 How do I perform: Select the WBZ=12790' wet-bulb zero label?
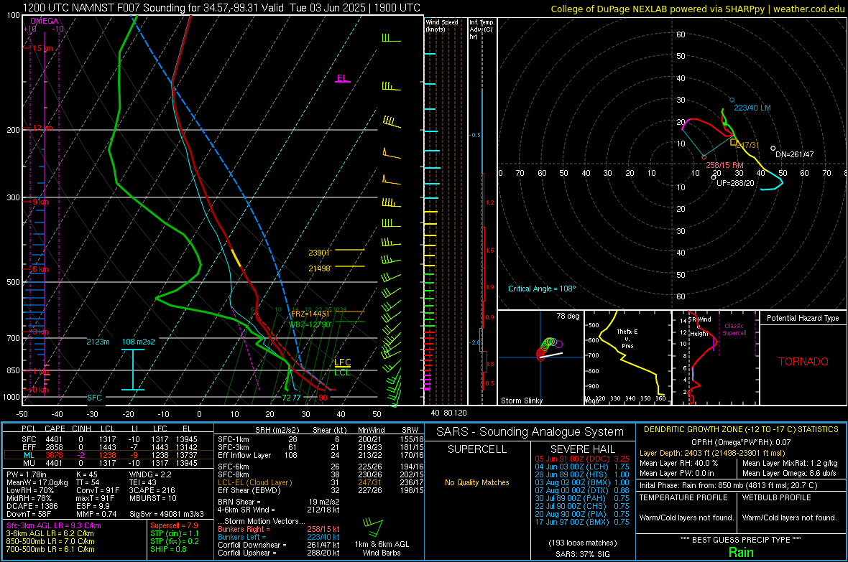310,324
